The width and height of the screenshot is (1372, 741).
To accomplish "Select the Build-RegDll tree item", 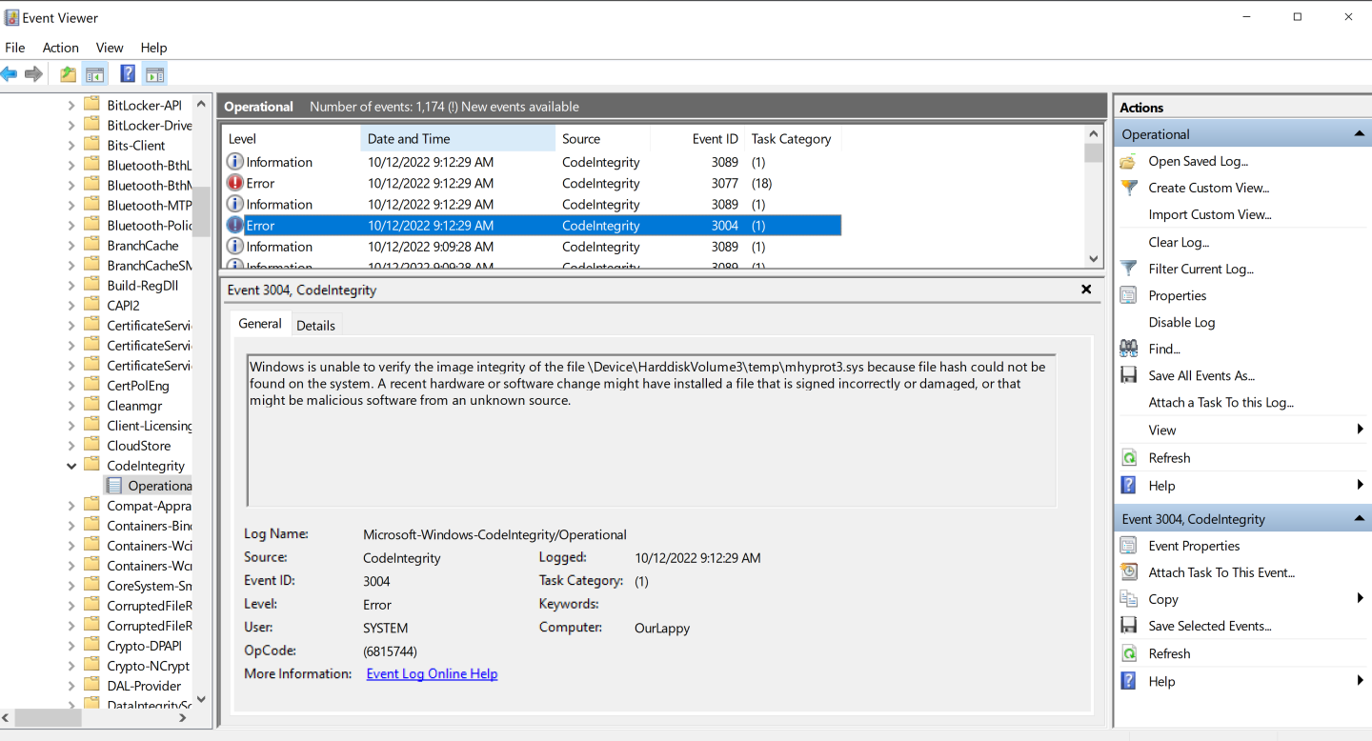I will (x=143, y=286).
